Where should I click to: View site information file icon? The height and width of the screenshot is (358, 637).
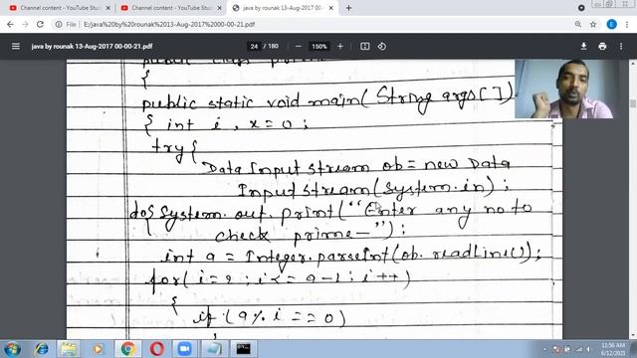[x=59, y=24]
